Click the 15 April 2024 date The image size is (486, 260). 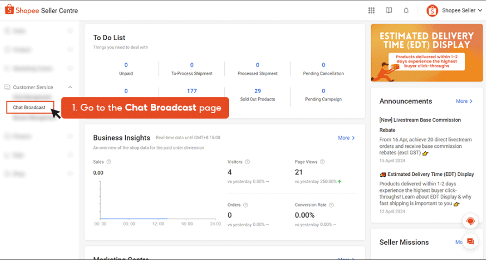tap(392, 160)
